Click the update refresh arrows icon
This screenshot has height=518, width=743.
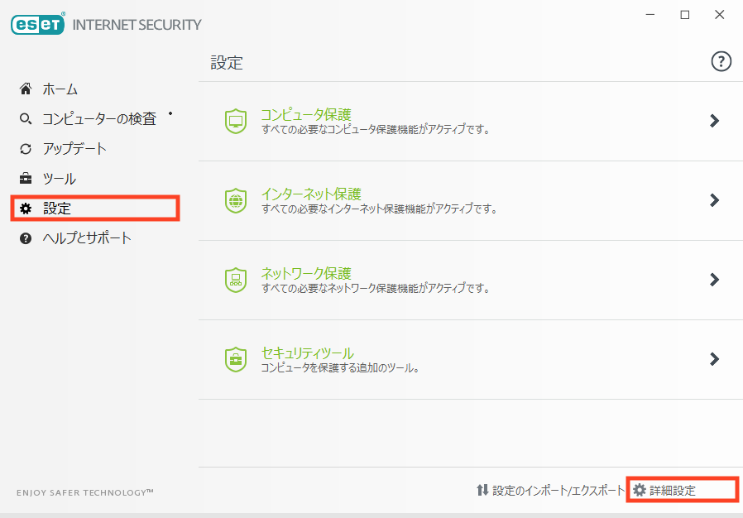pyautogui.click(x=26, y=149)
